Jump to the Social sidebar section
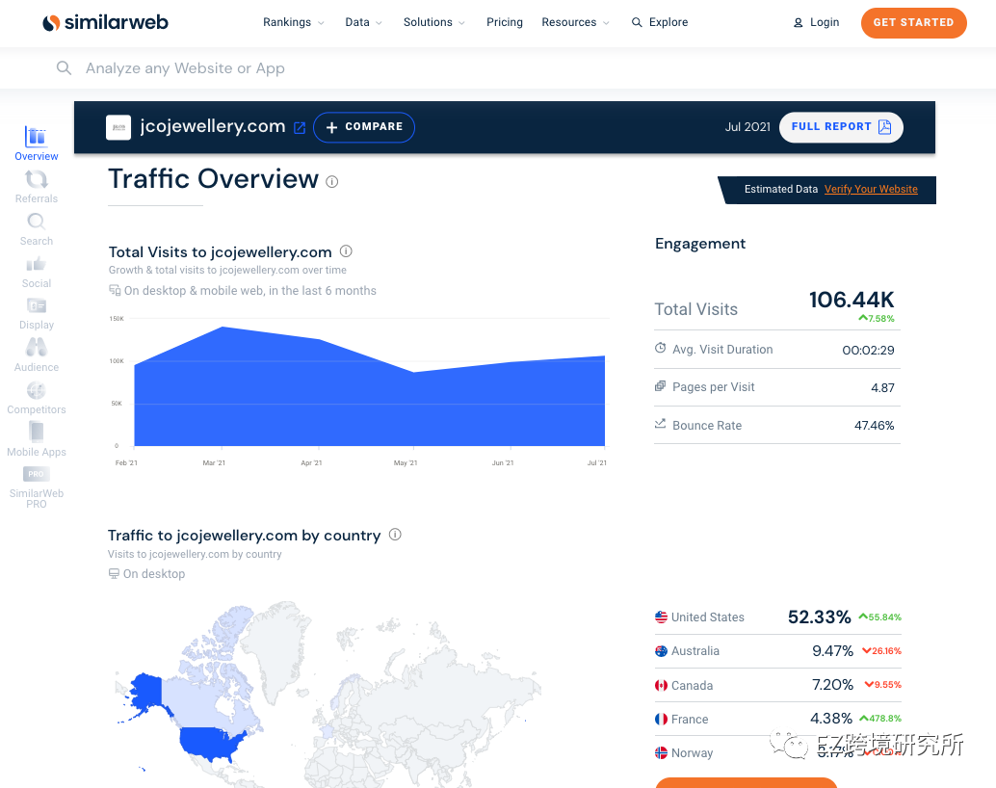 click(x=37, y=272)
